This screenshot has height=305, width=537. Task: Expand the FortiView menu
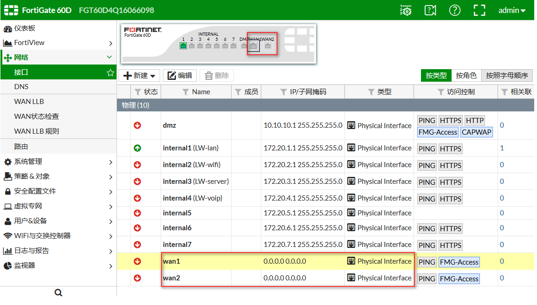(x=58, y=43)
